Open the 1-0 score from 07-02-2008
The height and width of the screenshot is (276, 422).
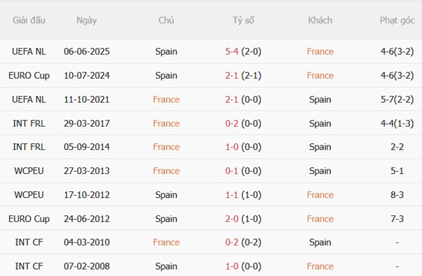click(232, 266)
